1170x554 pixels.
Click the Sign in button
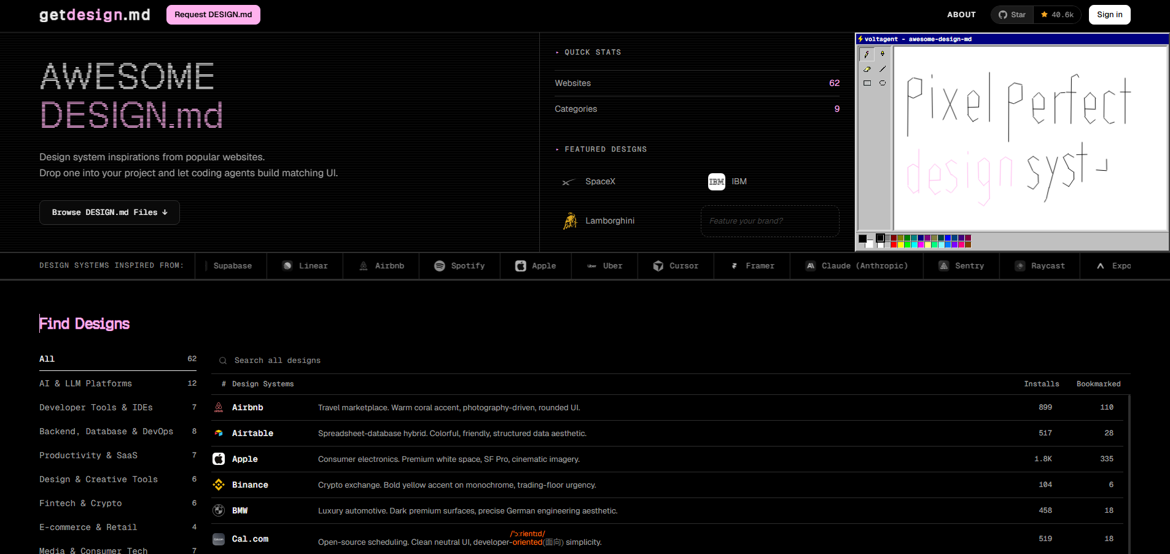[1109, 15]
